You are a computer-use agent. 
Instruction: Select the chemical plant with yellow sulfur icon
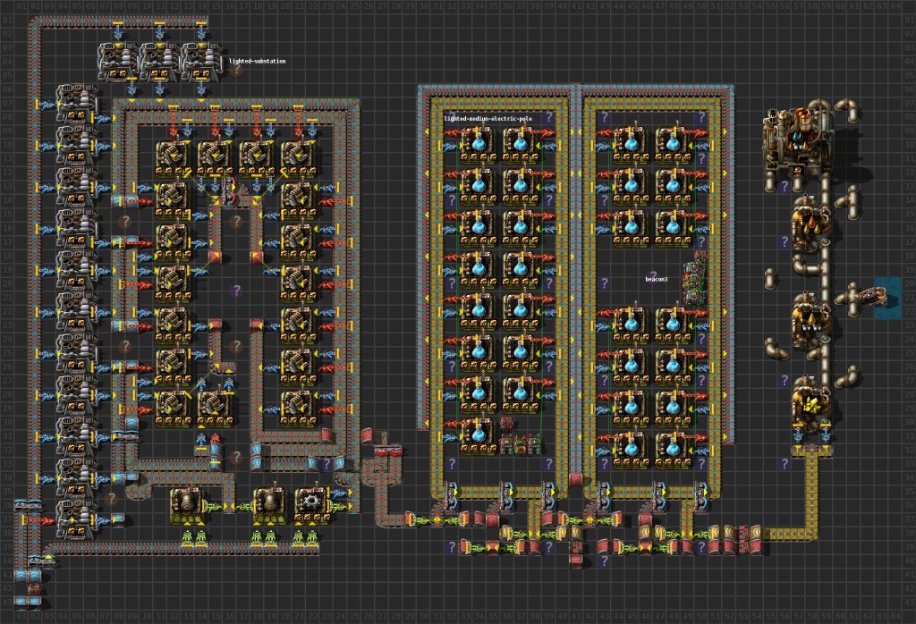tap(811, 403)
